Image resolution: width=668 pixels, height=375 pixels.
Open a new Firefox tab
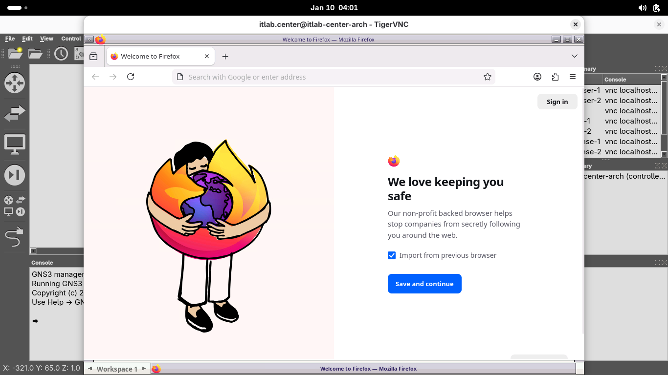coord(225,57)
